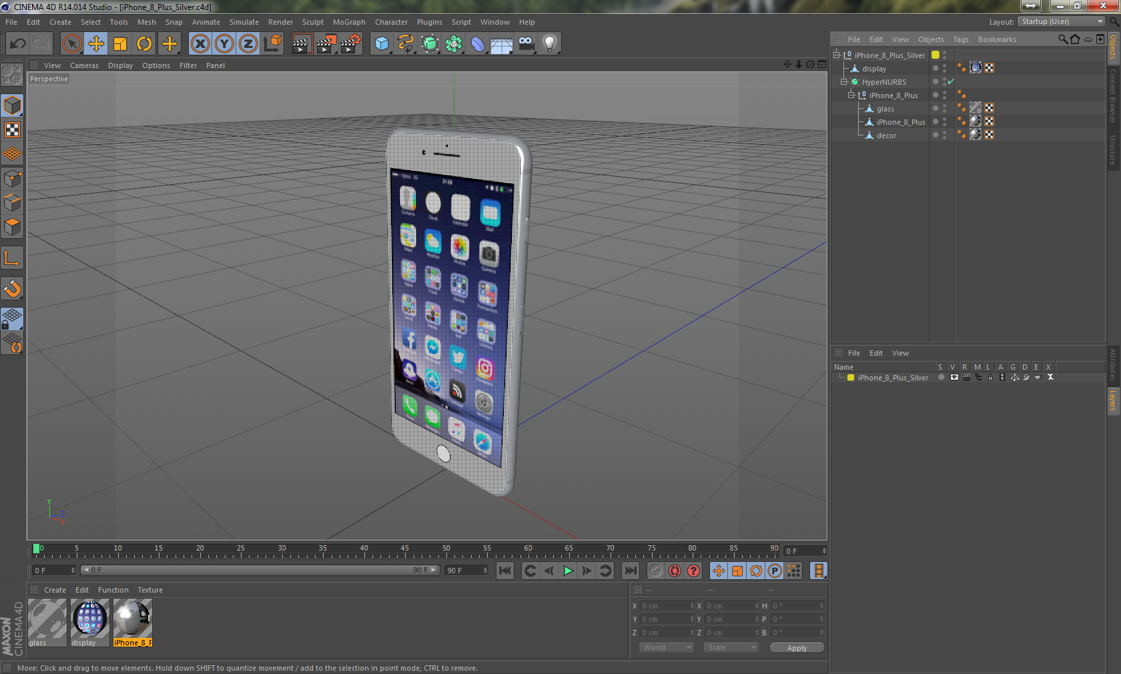Open the Mesh menu

pyautogui.click(x=147, y=22)
